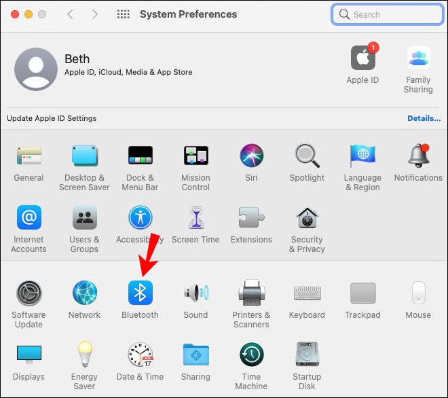Open Notifications preferences
Screen dimensions: 448x398
click(419, 156)
